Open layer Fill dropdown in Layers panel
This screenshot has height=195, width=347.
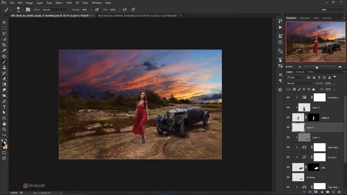pos(335,89)
